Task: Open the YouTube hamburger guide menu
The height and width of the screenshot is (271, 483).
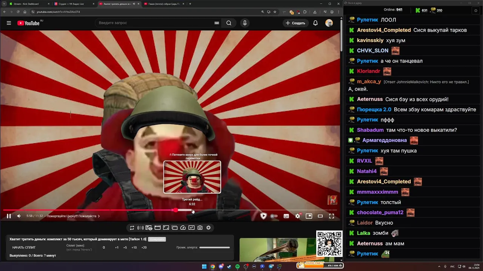Action: pos(9,23)
